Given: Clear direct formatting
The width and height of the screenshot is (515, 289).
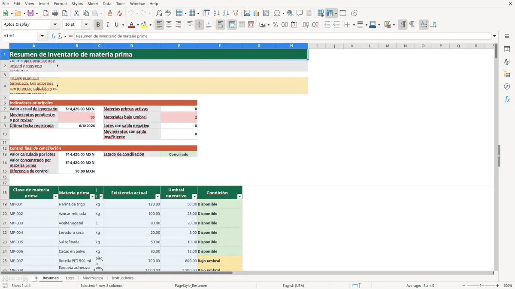Looking at the screenshot, I should tap(120, 13).
